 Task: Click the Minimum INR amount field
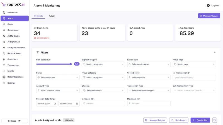pos(103,103)
